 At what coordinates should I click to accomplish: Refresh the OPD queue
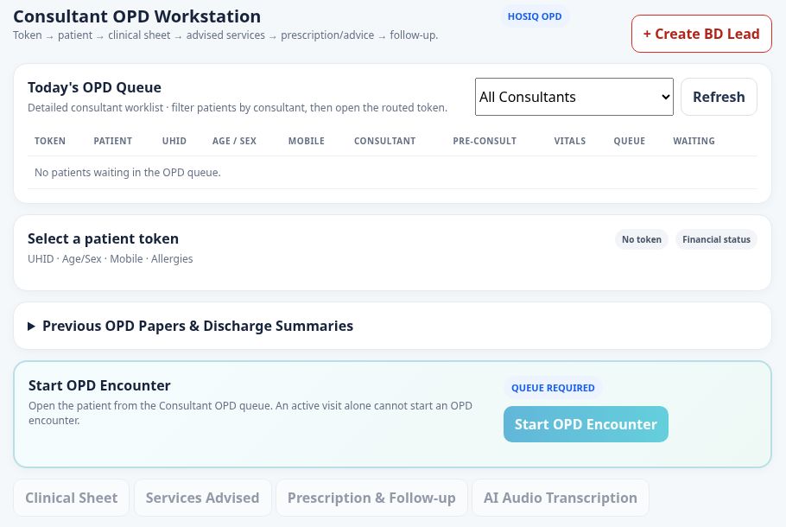(719, 97)
